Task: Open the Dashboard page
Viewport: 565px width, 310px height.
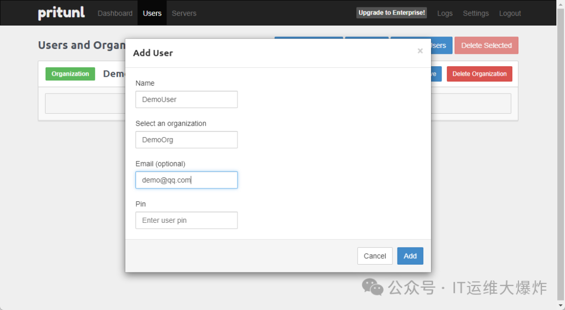Action: pyautogui.click(x=115, y=13)
